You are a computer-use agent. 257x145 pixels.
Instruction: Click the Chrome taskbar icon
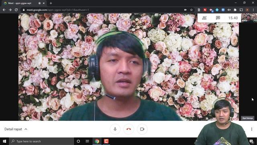point(97,141)
